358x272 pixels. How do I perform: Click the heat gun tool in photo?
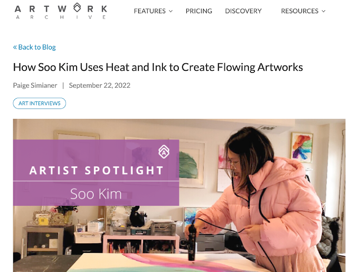[x=192, y=241]
